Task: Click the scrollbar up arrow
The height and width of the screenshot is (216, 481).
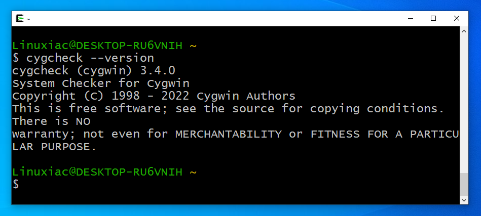Action: pos(464,30)
